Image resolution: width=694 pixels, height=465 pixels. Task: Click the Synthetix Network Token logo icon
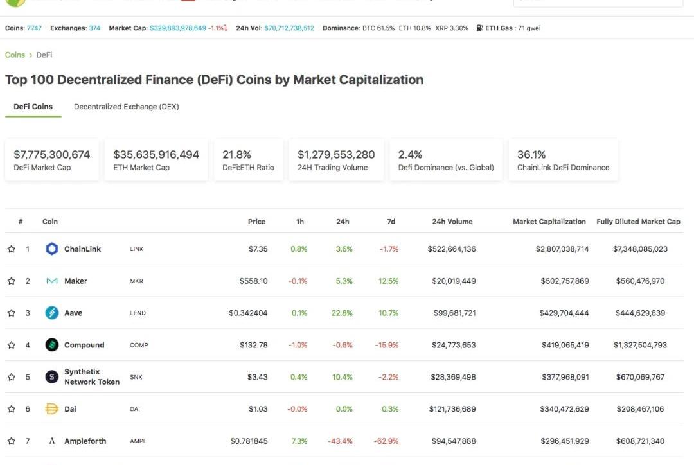[52, 377]
